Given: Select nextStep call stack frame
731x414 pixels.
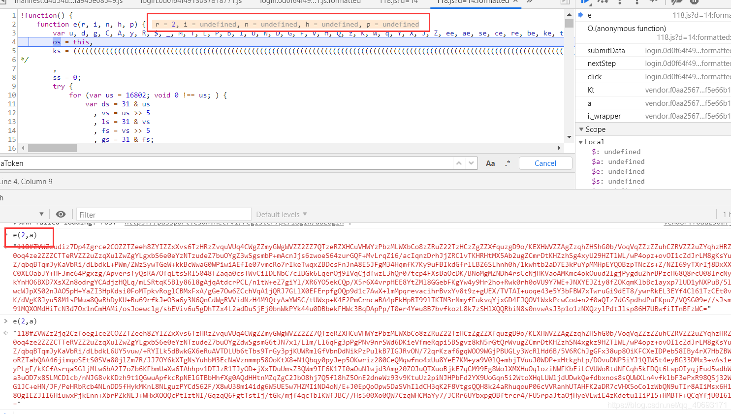Looking at the screenshot, I should (x=602, y=64).
